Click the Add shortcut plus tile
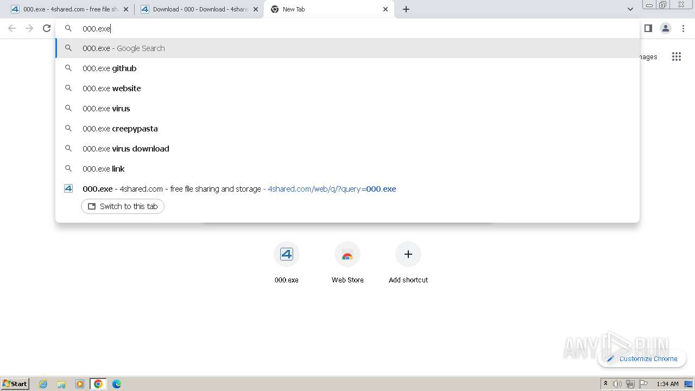 [408, 263]
